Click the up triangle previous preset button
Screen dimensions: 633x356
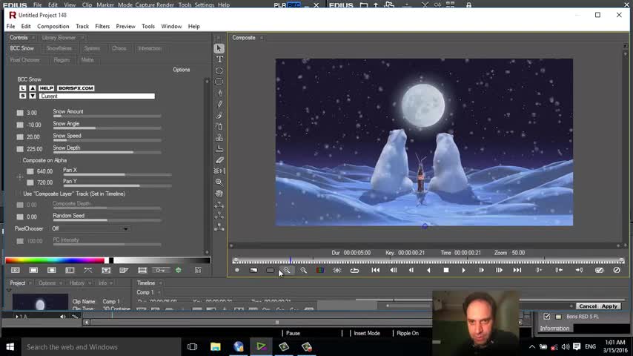33,88
